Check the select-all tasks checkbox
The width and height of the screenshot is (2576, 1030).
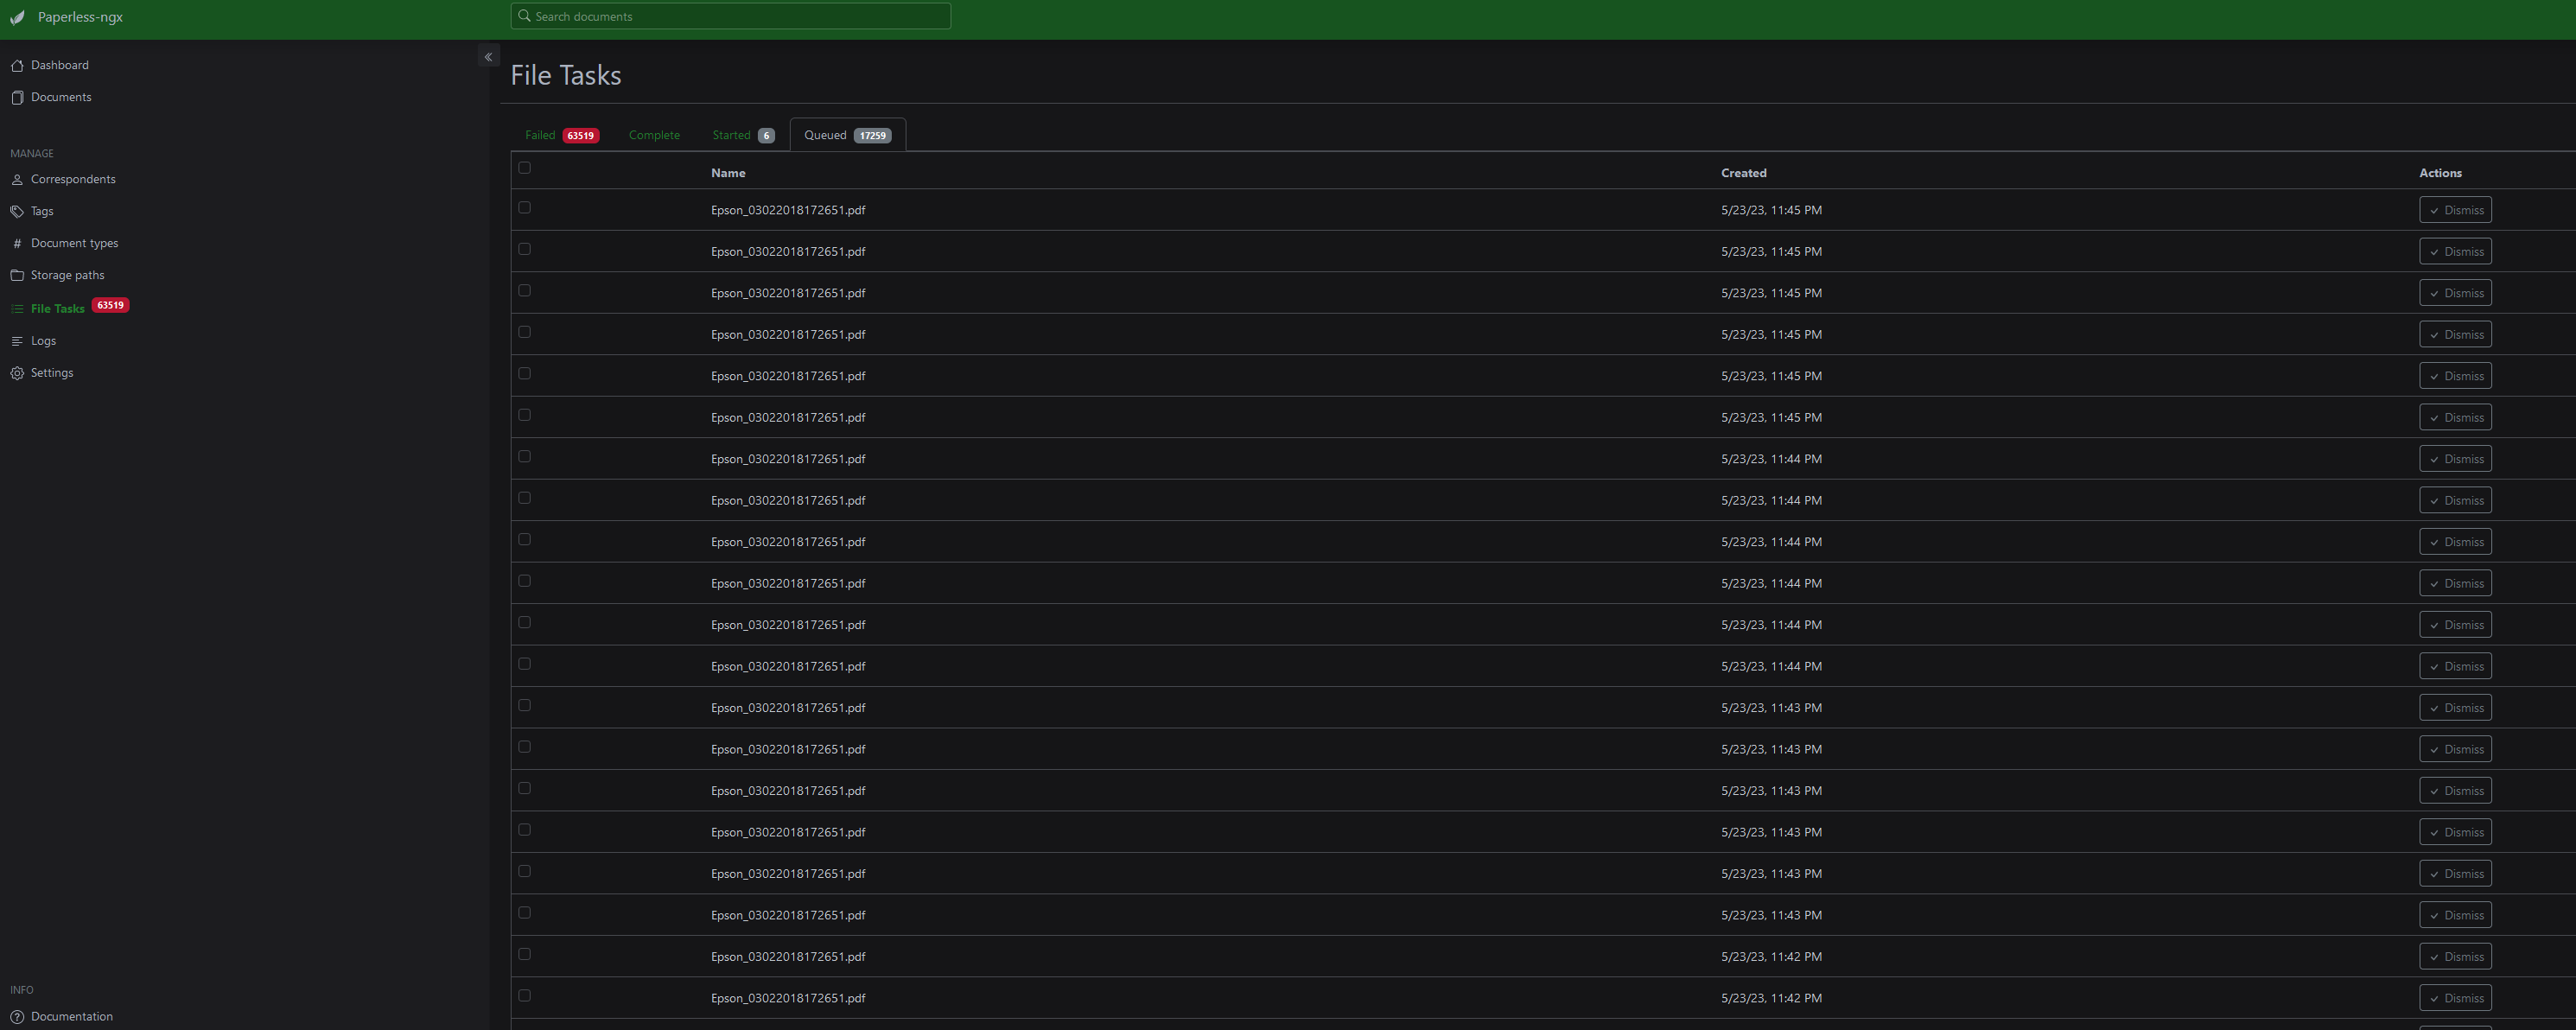525,168
